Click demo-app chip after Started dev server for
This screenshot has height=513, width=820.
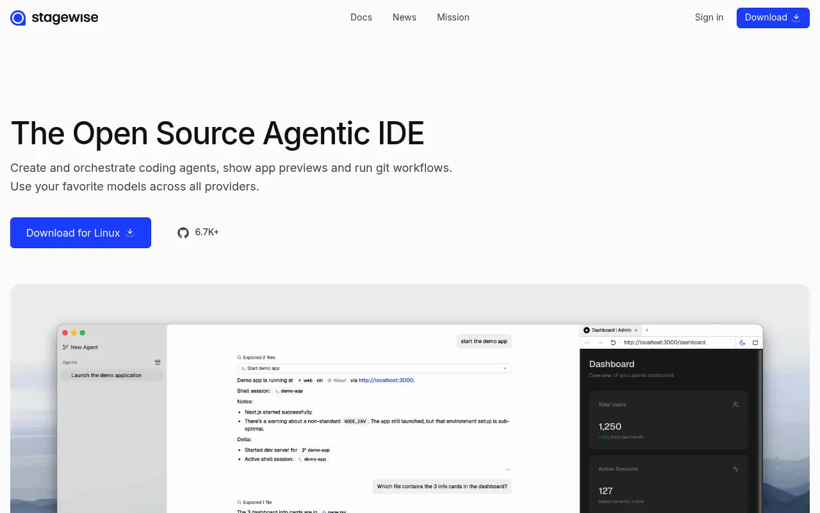316,450
